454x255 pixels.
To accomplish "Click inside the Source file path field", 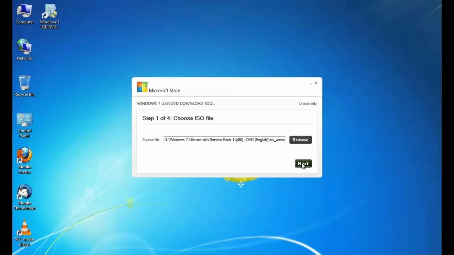I will [225, 140].
